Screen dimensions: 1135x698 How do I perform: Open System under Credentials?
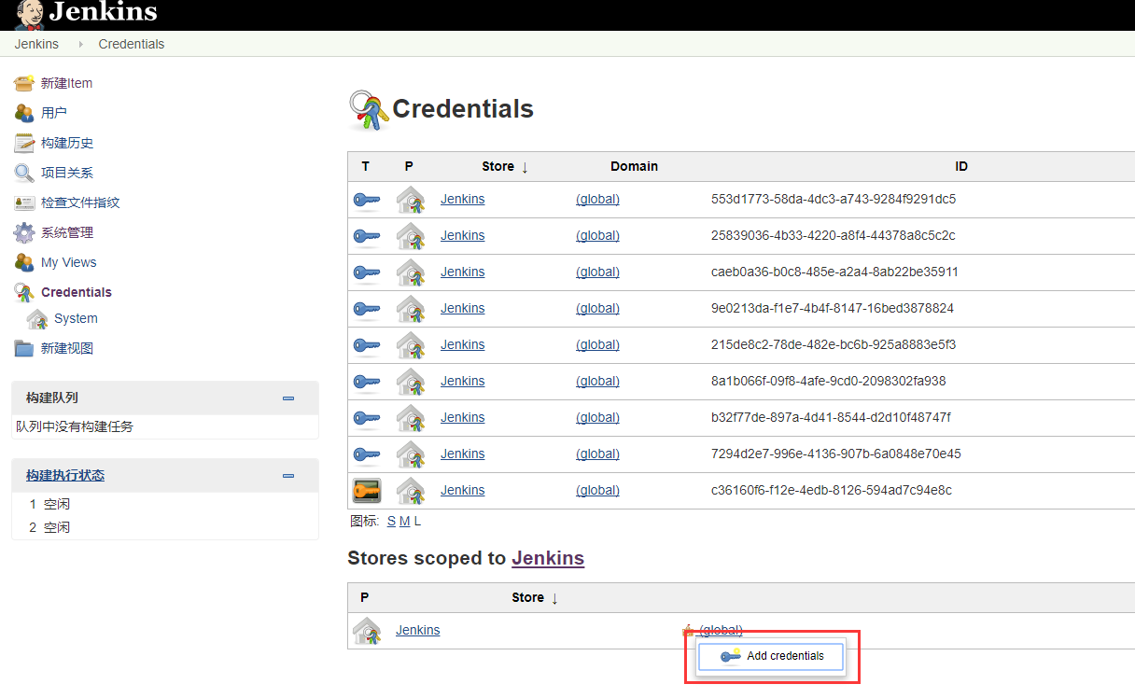coord(76,318)
